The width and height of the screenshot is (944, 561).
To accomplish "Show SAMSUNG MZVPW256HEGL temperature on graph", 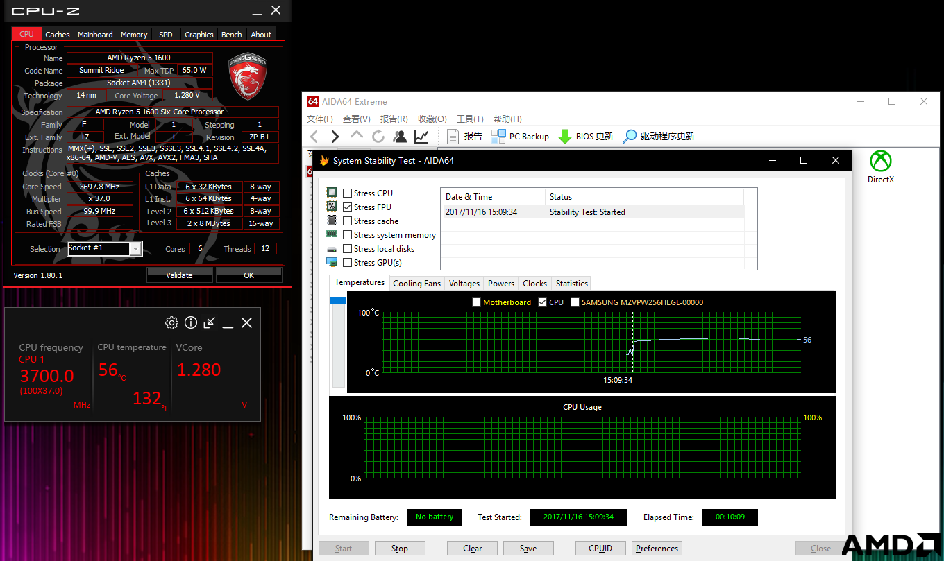I will [575, 302].
